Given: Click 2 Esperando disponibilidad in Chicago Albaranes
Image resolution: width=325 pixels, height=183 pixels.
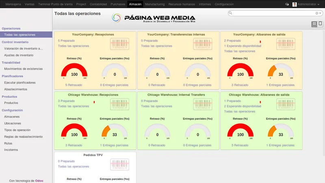Looking at the screenshot, I should pyautogui.click(x=243, y=106).
